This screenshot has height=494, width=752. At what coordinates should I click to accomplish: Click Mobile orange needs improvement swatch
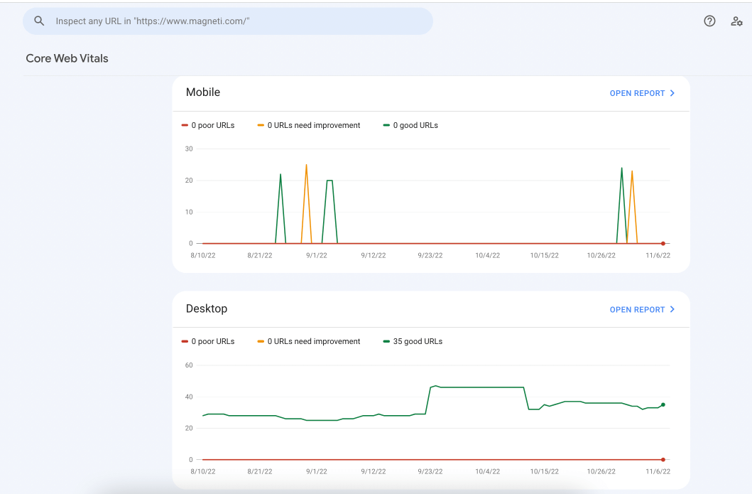pyautogui.click(x=261, y=125)
